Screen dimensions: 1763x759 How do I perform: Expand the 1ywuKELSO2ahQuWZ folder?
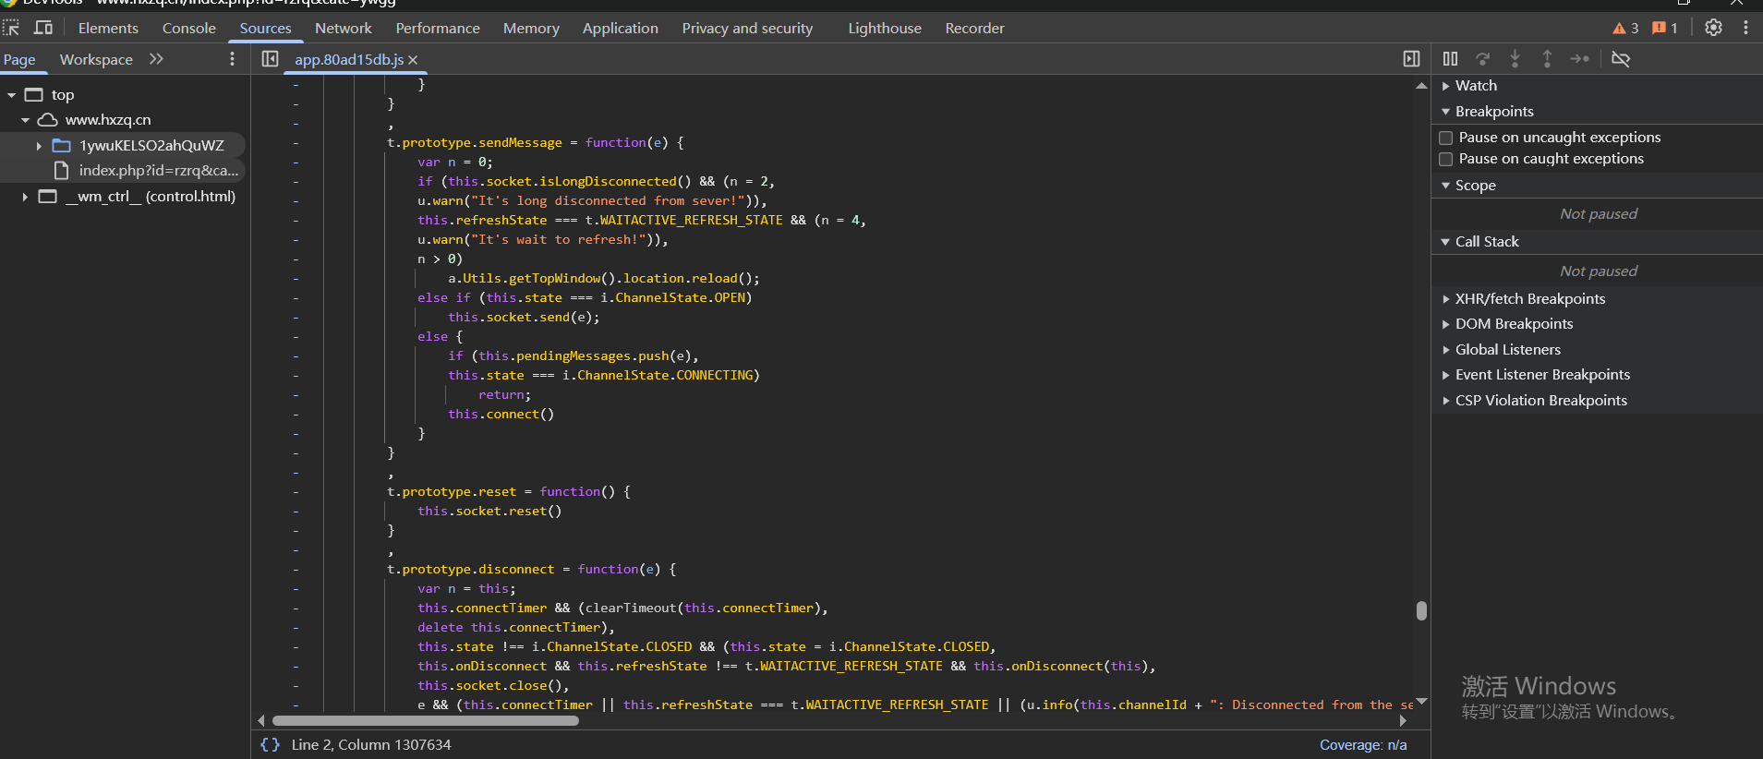coord(39,146)
